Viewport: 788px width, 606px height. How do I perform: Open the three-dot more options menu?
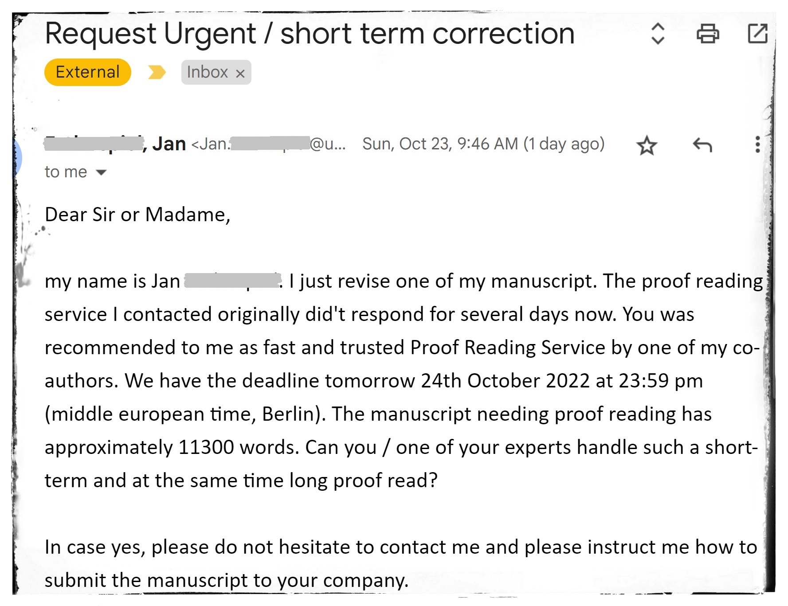[757, 145]
